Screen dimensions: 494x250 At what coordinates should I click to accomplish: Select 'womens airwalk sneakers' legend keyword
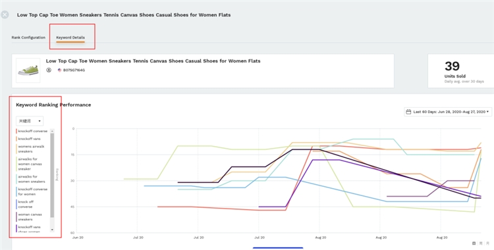tap(31, 149)
